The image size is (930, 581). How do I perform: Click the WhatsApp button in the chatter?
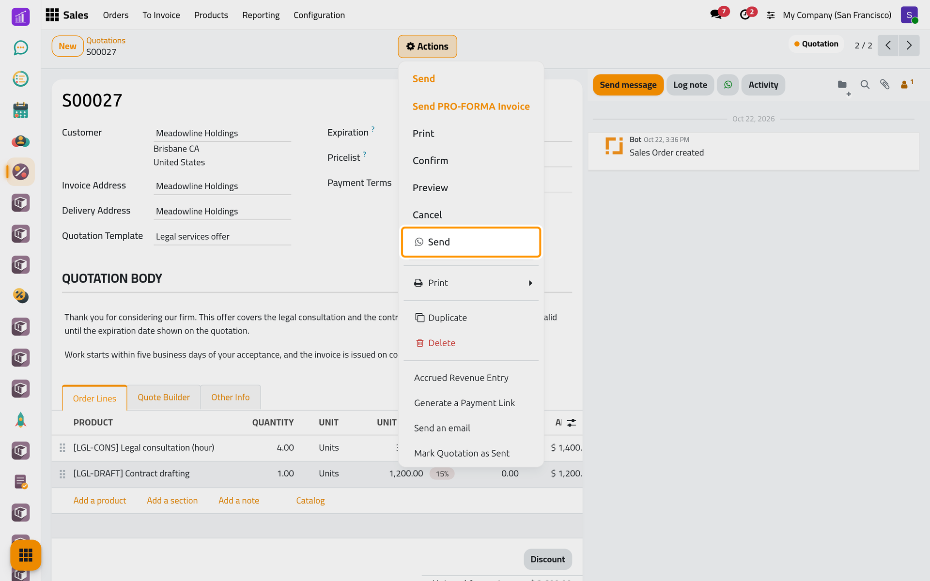click(x=728, y=85)
